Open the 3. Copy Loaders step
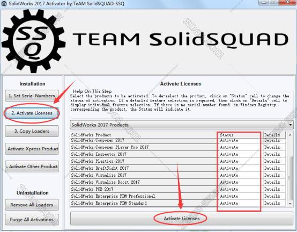The width and height of the screenshot is (297, 232). 32,131
